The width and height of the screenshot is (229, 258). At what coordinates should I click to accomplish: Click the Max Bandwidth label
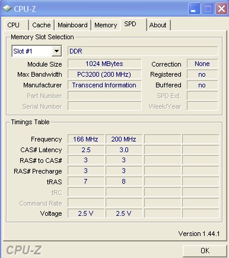point(40,74)
